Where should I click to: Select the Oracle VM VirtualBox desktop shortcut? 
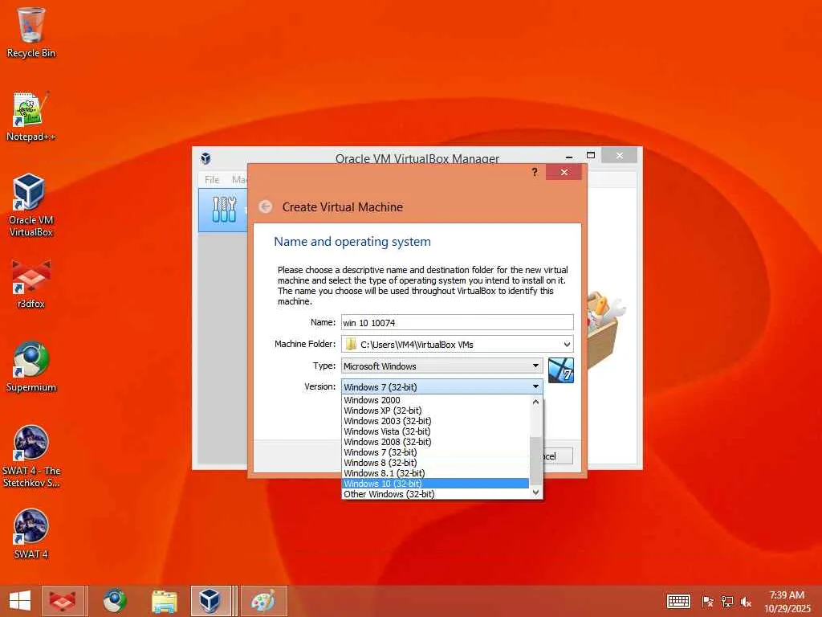pyautogui.click(x=31, y=205)
